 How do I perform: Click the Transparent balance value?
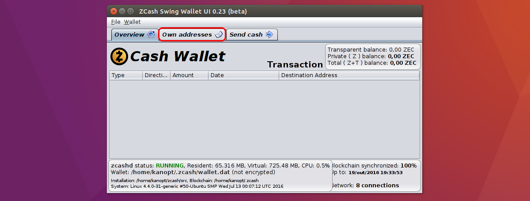pos(401,50)
